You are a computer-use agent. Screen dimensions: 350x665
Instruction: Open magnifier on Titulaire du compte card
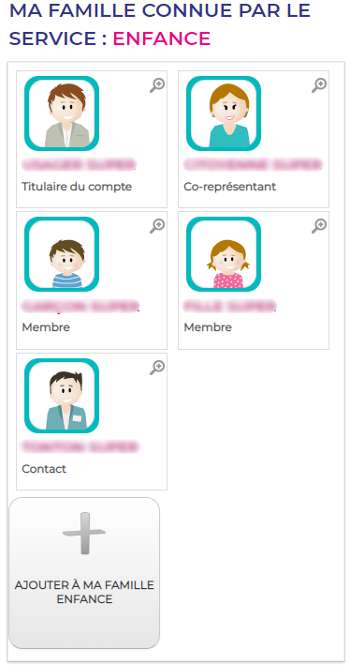tap(157, 84)
